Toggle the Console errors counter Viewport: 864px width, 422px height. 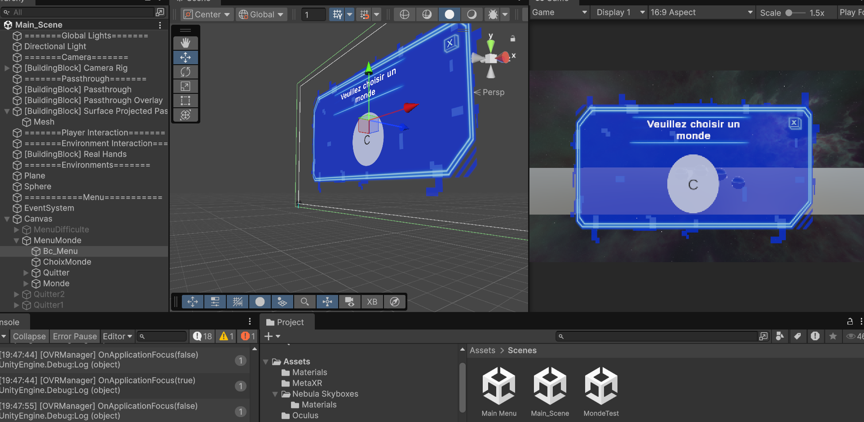[x=248, y=336]
